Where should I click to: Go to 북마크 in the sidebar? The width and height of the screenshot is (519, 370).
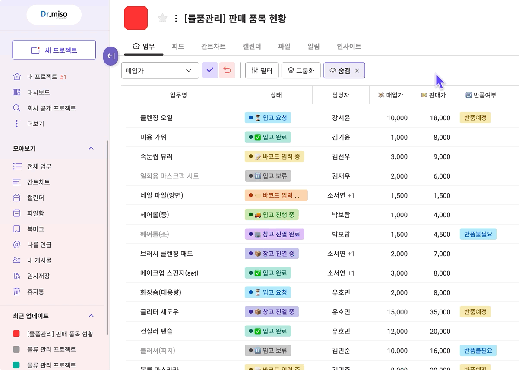(x=35, y=229)
